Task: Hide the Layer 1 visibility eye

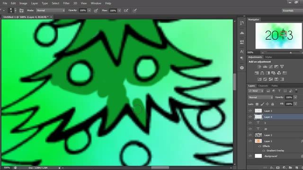Action: pos(250,141)
